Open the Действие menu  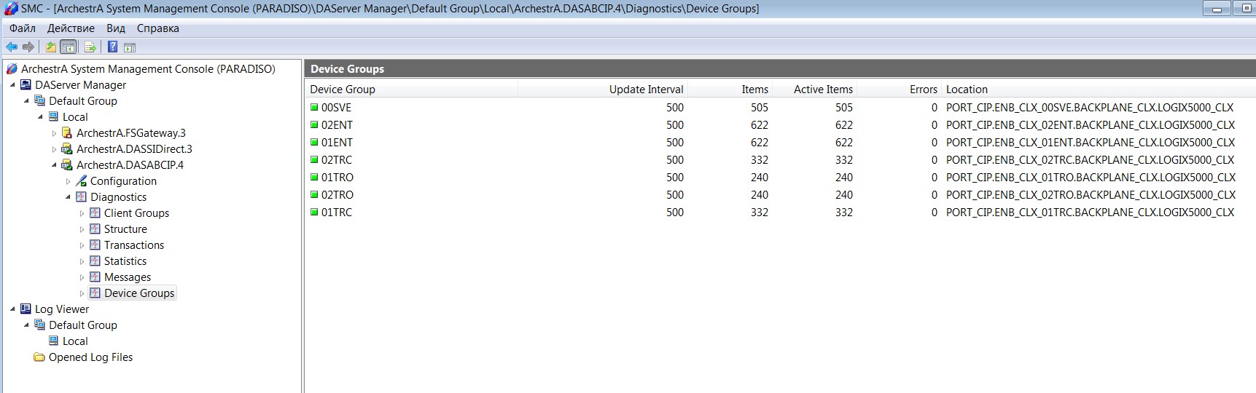(x=71, y=28)
